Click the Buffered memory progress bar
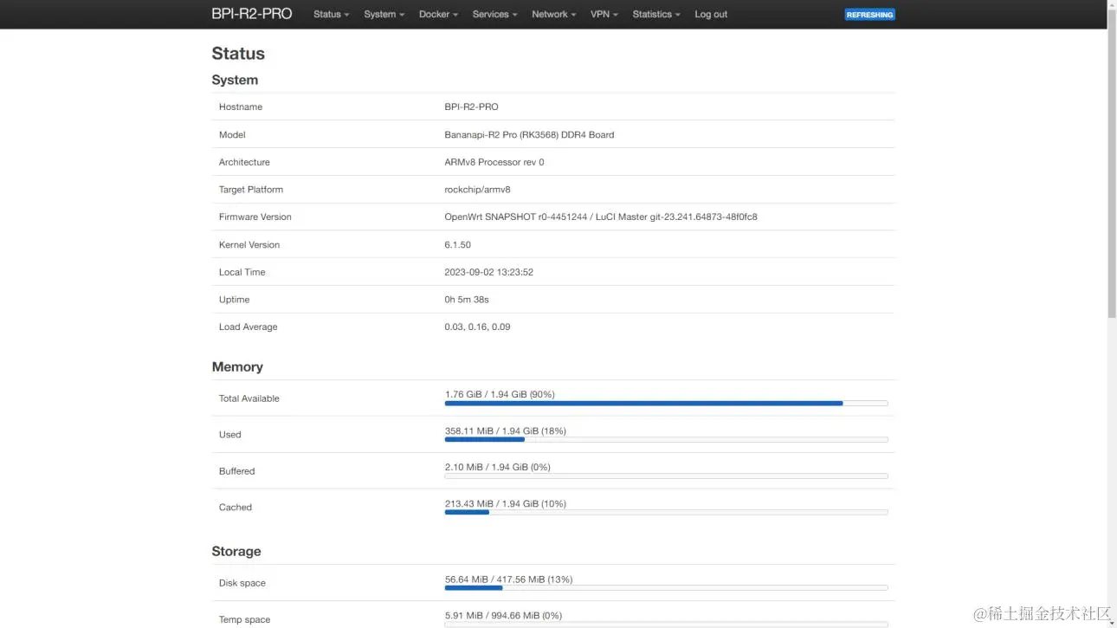This screenshot has height=628, width=1117. (666, 476)
